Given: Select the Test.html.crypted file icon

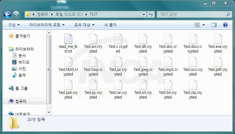Looking at the screenshot, I should [68, 62].
